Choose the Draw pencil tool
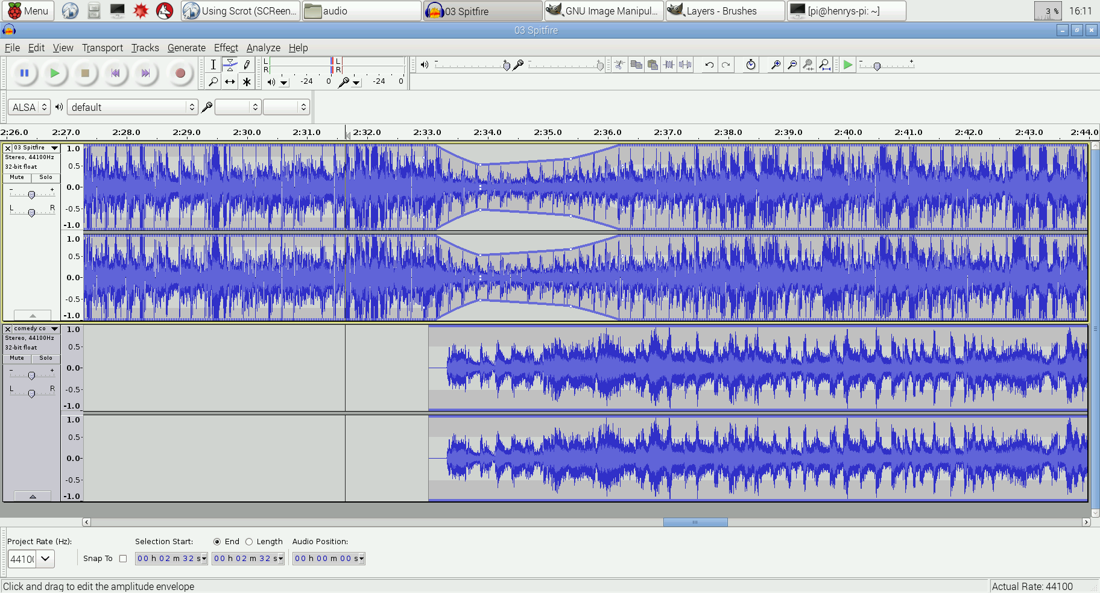Screen dimensions: 1100x593 [x=247, y=65]
